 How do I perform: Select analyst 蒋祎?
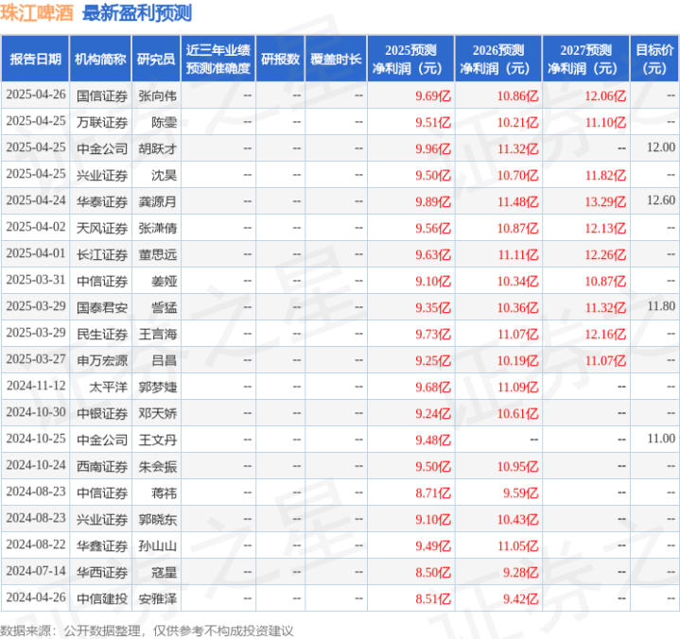164,492
